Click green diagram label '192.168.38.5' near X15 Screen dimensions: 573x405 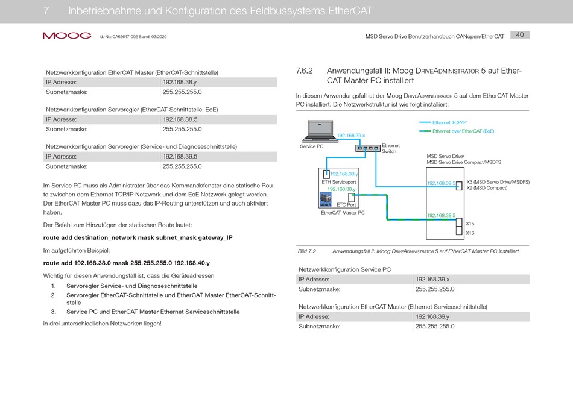click(x=442, y=216)
